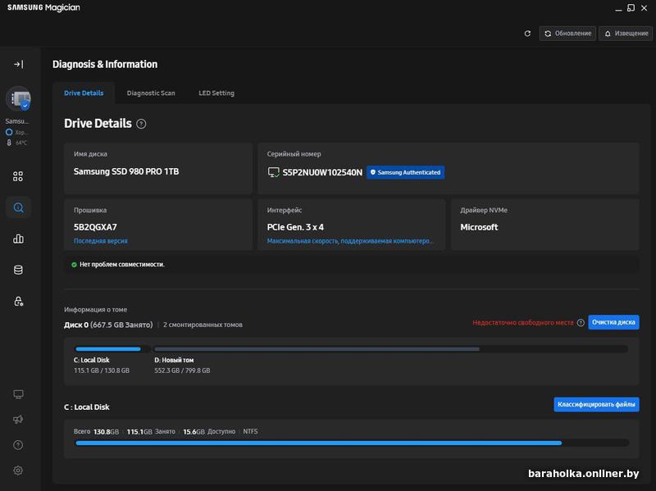
Task: Open the megaphone notices icon
Action: pos(18,420)
